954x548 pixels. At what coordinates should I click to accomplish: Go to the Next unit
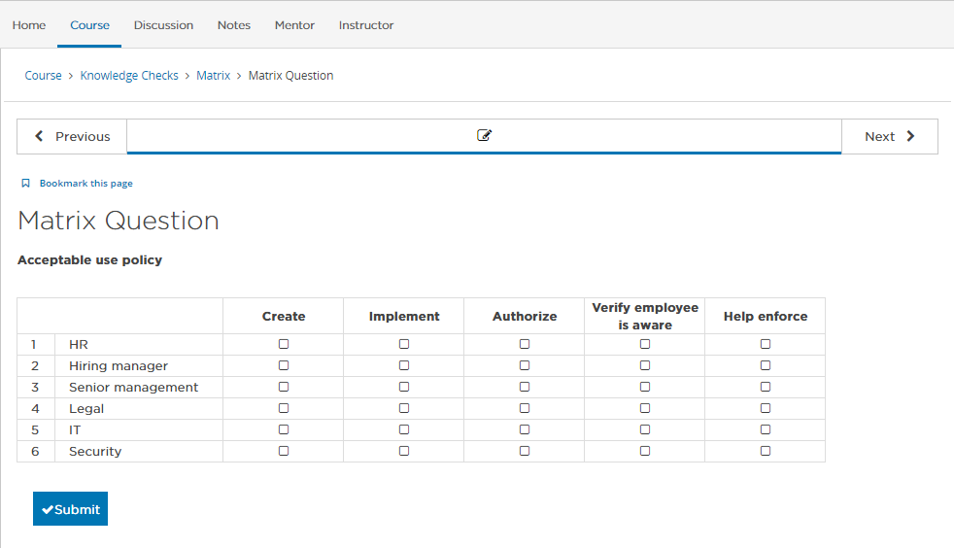tap(889, 136)
